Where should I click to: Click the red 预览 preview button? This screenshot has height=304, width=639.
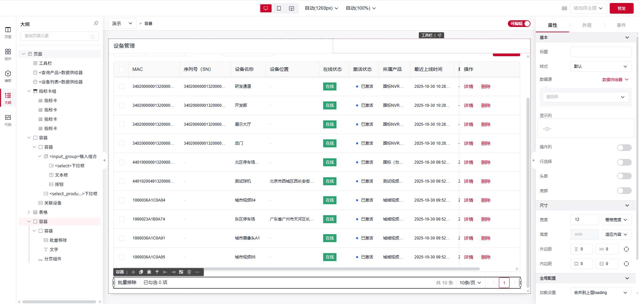[x=621, y=8]
